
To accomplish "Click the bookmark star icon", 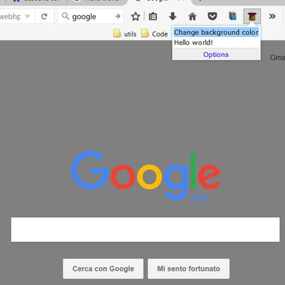I will coord(136,16).
